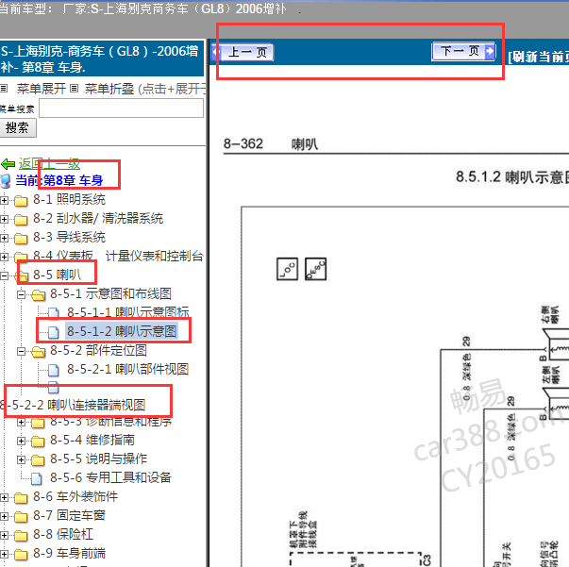Viewport: 569px width, 567px height.
Task: Expand the 8-3 导线系统 node
Action: tap(4, 238)
